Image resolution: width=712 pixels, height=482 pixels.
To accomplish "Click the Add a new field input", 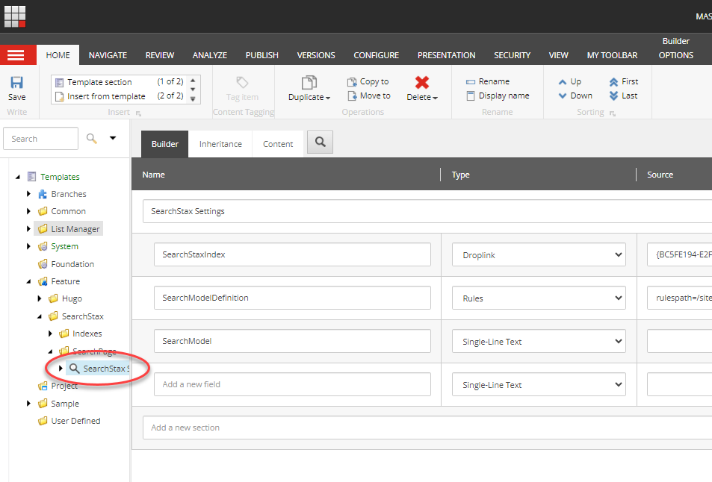I will click(292, 384).
